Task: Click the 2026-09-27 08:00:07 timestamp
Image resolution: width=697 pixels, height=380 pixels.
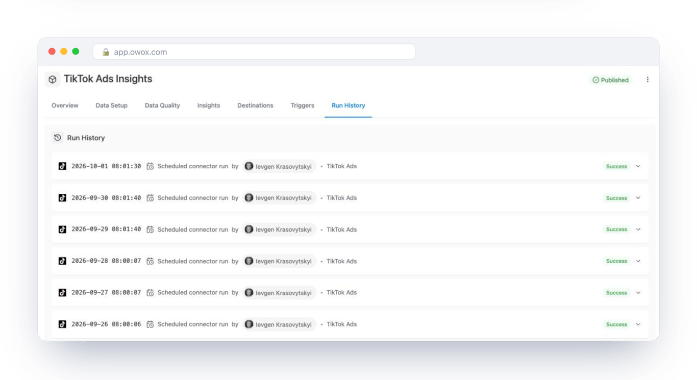Action: point(106,293)
